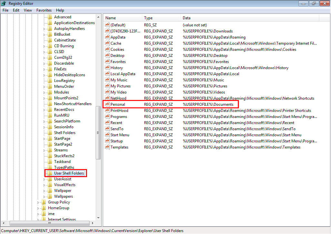Collapse the Internet Settings expand arrow
Screen dimensions: 331x234
[38, 219]
